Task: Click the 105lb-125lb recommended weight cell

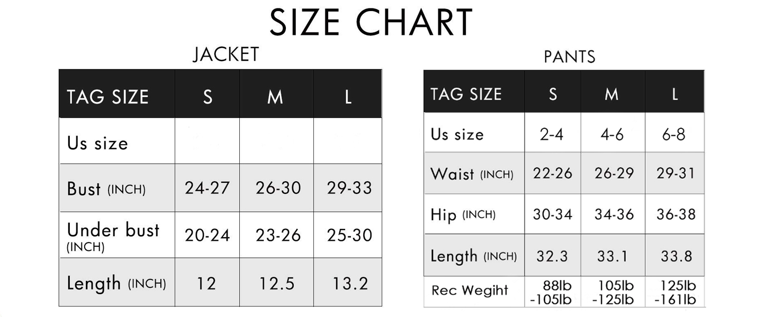Action: click(x=613, y=293)
